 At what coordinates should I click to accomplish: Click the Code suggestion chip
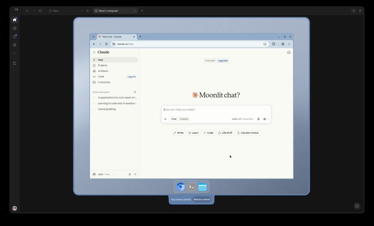(x=209, y=133)
